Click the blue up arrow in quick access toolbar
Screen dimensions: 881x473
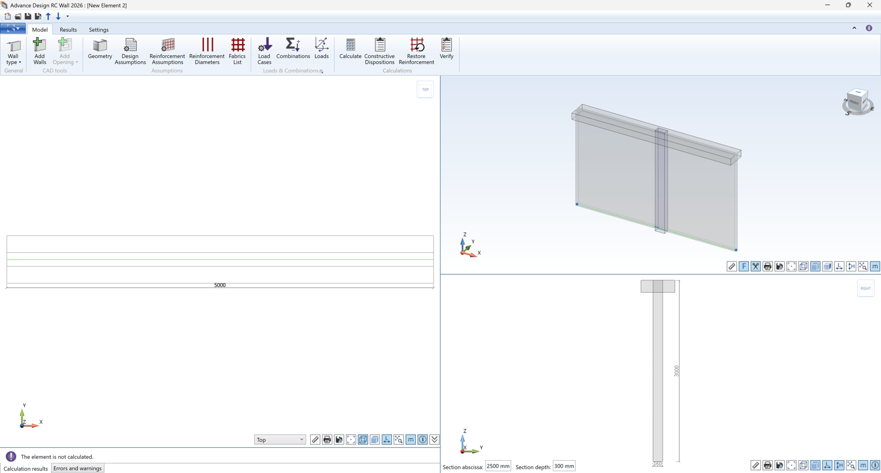click(48, 16)
